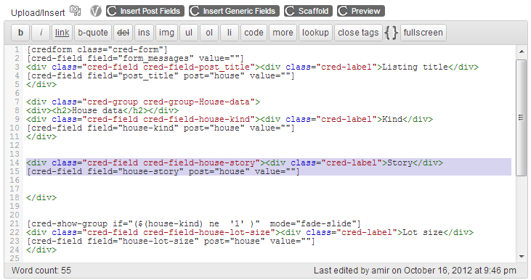531x280 pixels.
Task: Click the Insert Post Fields button
Action: click(x=145, y=11)
